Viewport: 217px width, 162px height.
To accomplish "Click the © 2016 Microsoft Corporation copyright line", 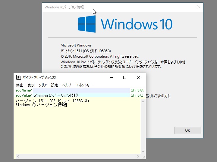I will [100, 56].
